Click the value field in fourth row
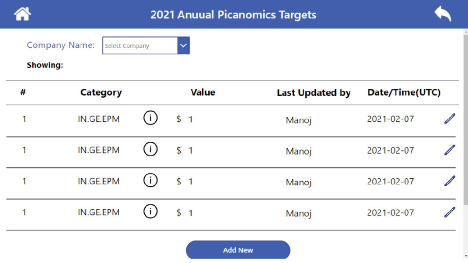The image size is (468, 263). pos(191,213)
